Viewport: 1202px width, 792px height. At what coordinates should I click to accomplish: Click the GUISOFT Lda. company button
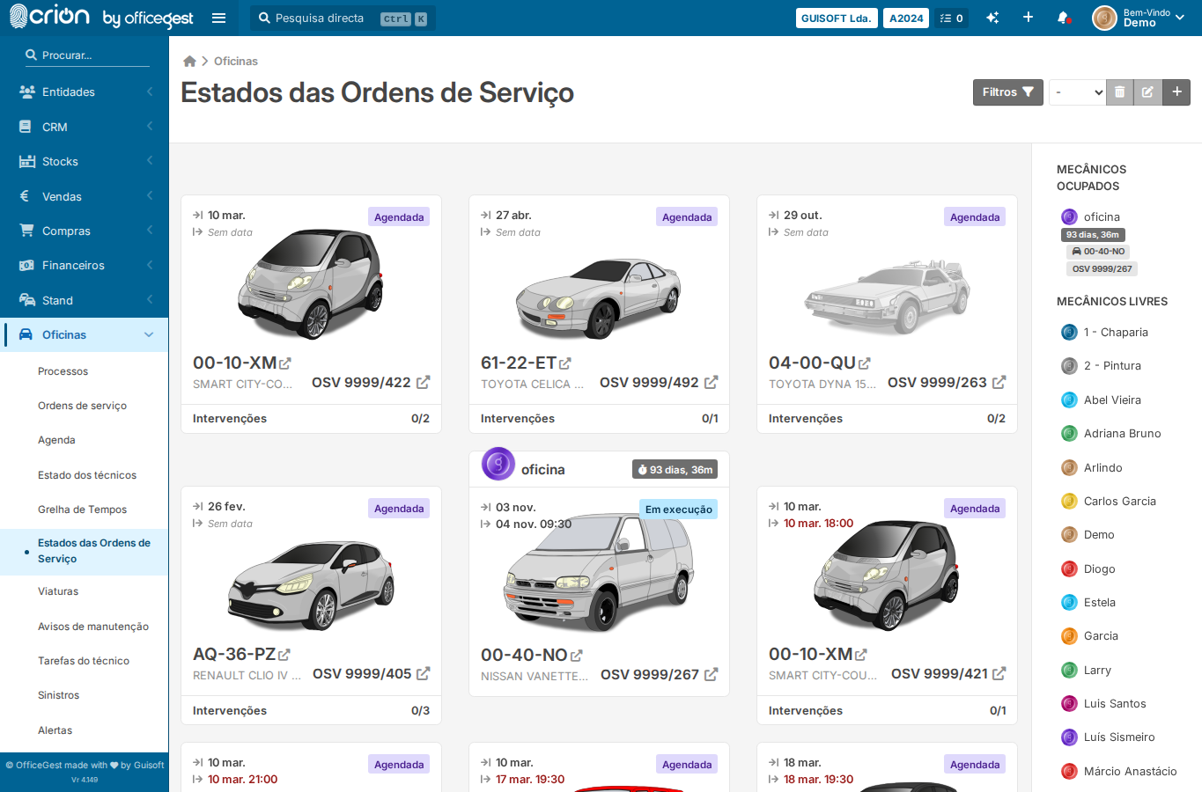pyautogui.click(x=837, y=18)
